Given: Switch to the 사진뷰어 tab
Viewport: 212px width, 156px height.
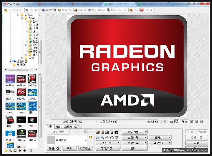Looking at the screenshot, I should click(x=33, y=10).
